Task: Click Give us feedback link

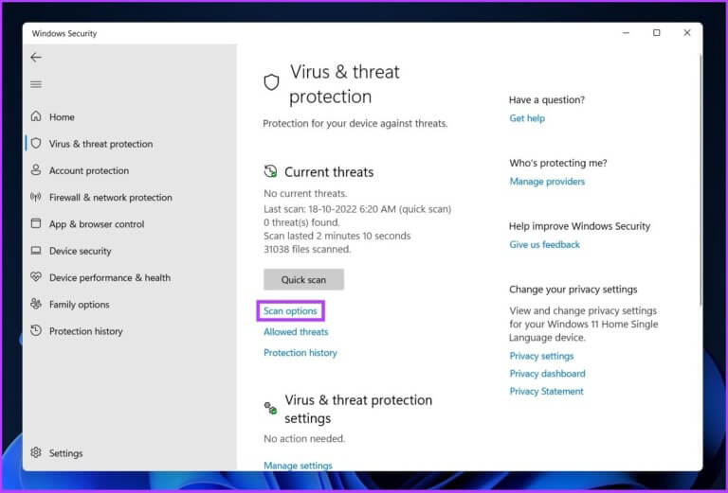Action: tap(545, 245)
